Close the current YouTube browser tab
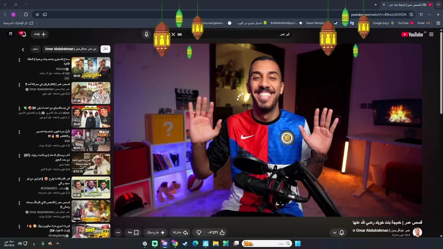 [384, 4]
